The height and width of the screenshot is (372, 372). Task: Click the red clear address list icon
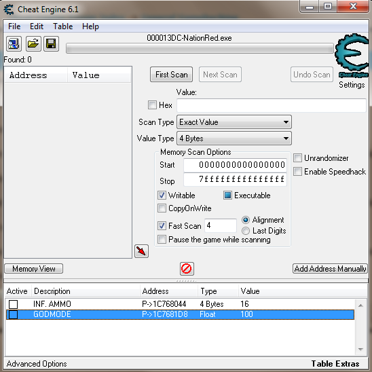coord(187,269)
